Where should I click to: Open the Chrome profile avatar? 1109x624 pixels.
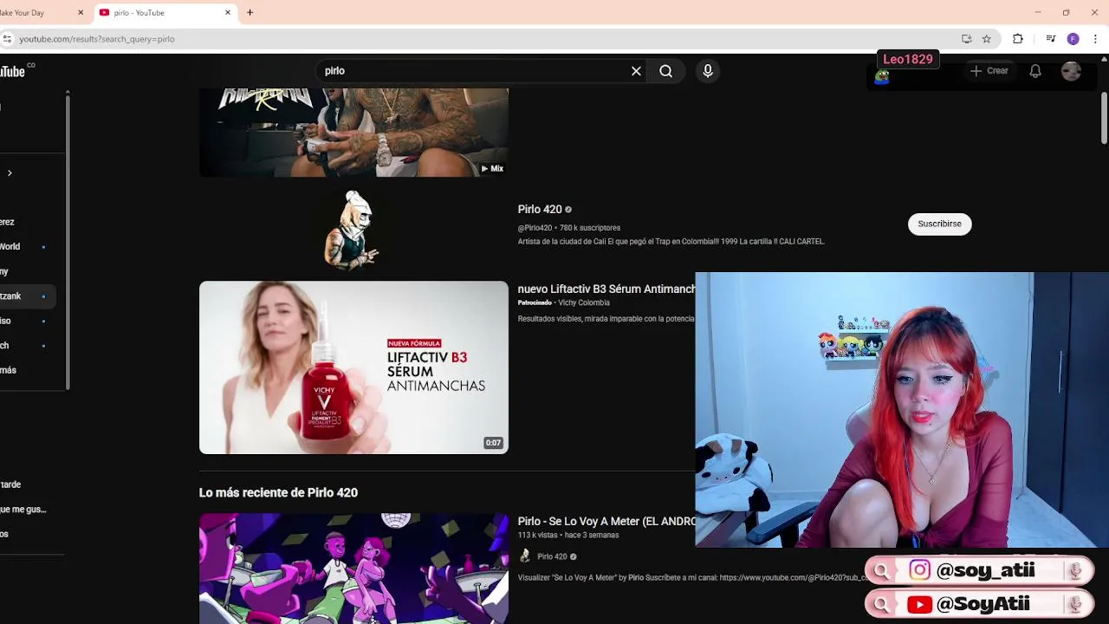click(x=1073, y=39)
